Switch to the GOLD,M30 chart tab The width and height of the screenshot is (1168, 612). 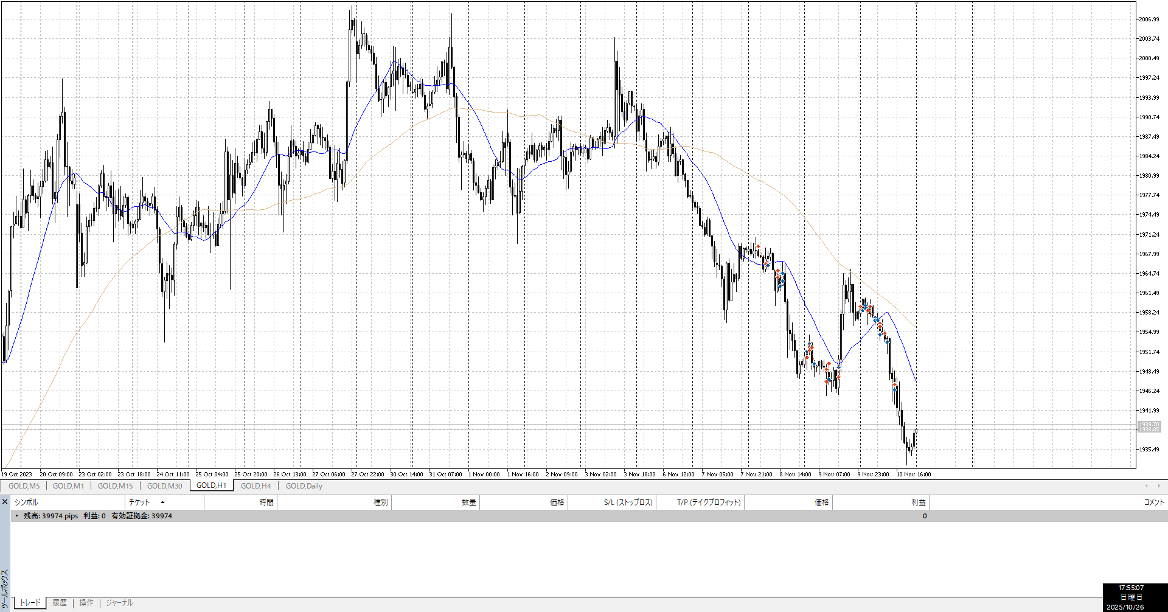pos(164,485)
